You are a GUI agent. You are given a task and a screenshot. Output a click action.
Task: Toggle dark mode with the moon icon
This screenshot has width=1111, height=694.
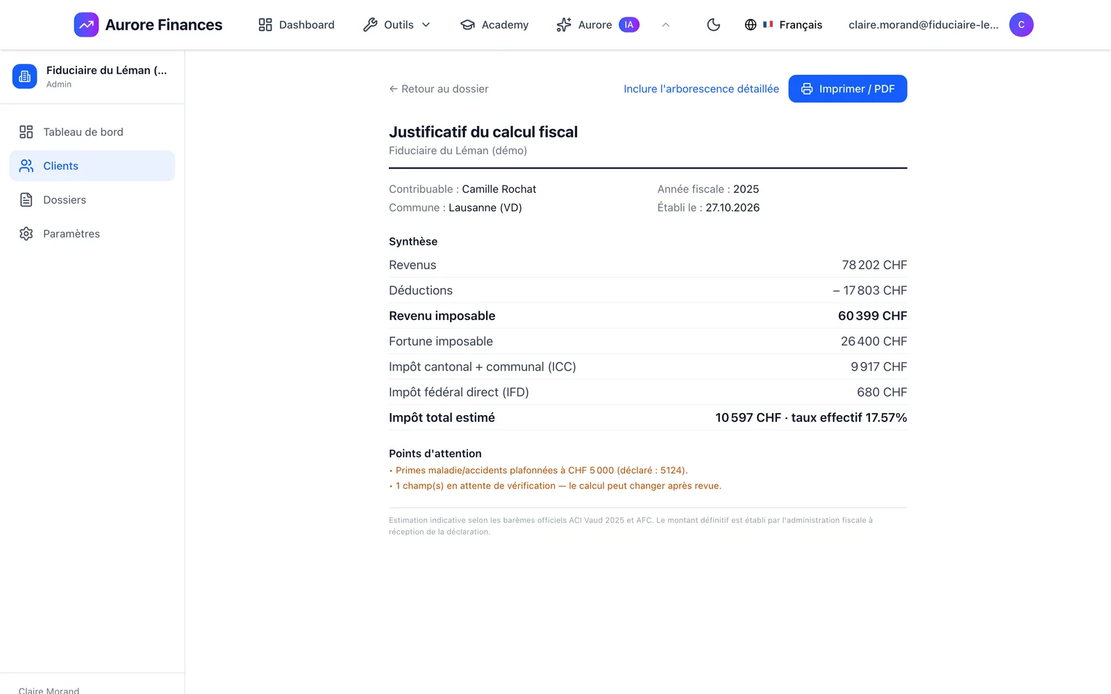(x=713, y=25)
